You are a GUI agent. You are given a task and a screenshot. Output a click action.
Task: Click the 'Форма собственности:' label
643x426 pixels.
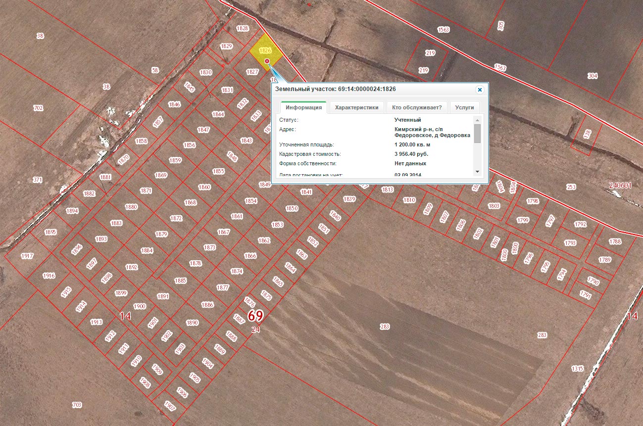tap(307, 163)
